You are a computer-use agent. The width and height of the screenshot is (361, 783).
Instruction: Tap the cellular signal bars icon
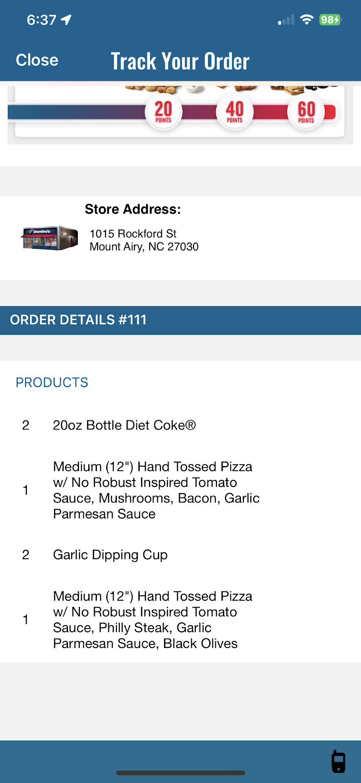pos(286,20)
